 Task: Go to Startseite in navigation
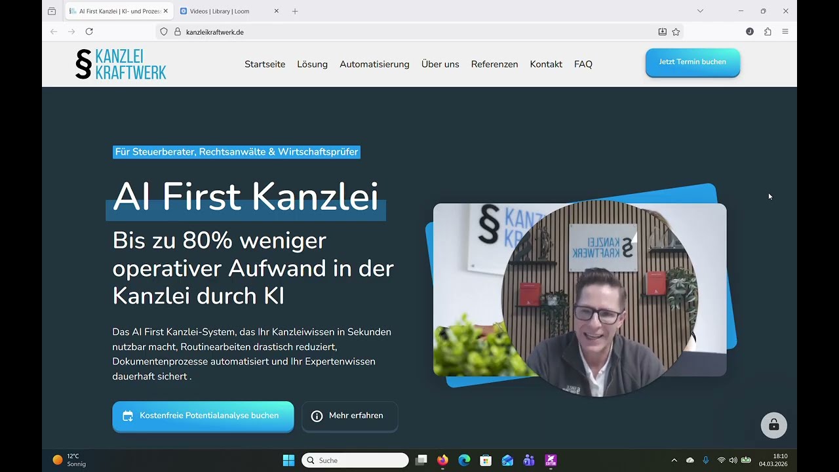pos(265,64)
